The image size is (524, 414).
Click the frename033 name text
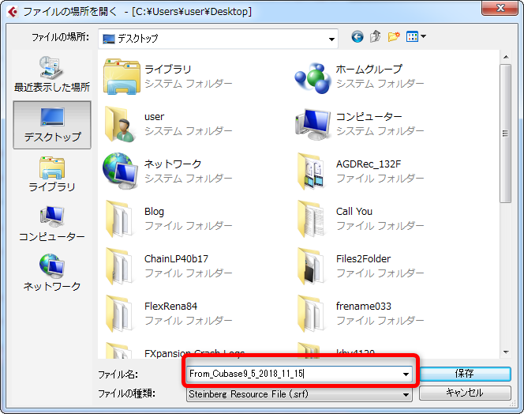[x=364, y=307]
